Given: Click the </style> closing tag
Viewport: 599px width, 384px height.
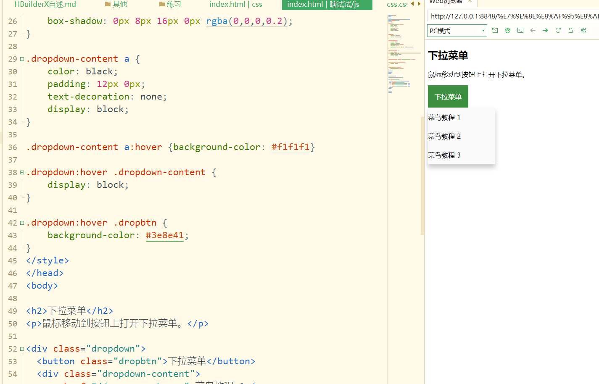Looking at the screenshot, I should pos(47,260).
